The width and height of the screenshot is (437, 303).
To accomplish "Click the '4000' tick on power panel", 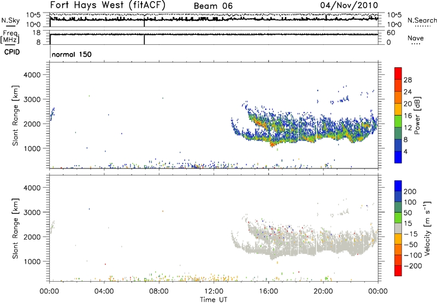I will coord(32,75).
